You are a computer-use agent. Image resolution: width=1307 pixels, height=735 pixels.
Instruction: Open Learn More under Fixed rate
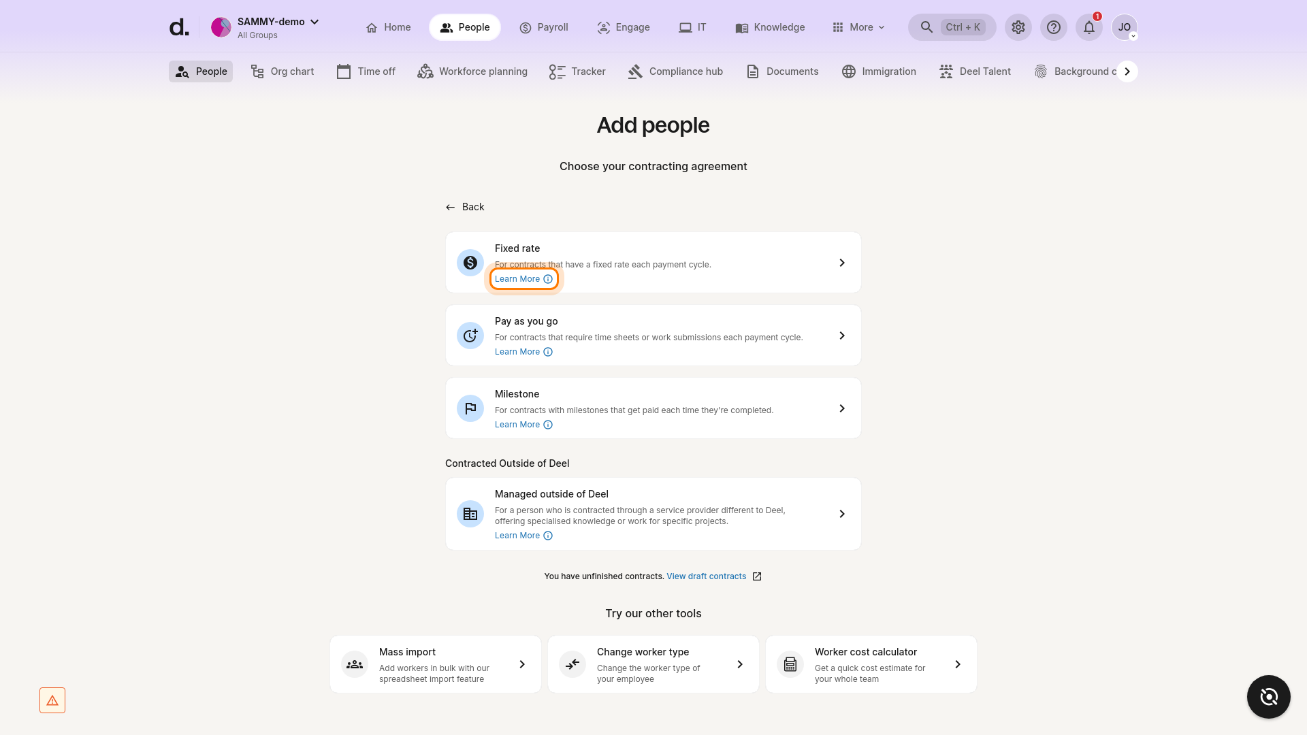(x=523, y=279)
